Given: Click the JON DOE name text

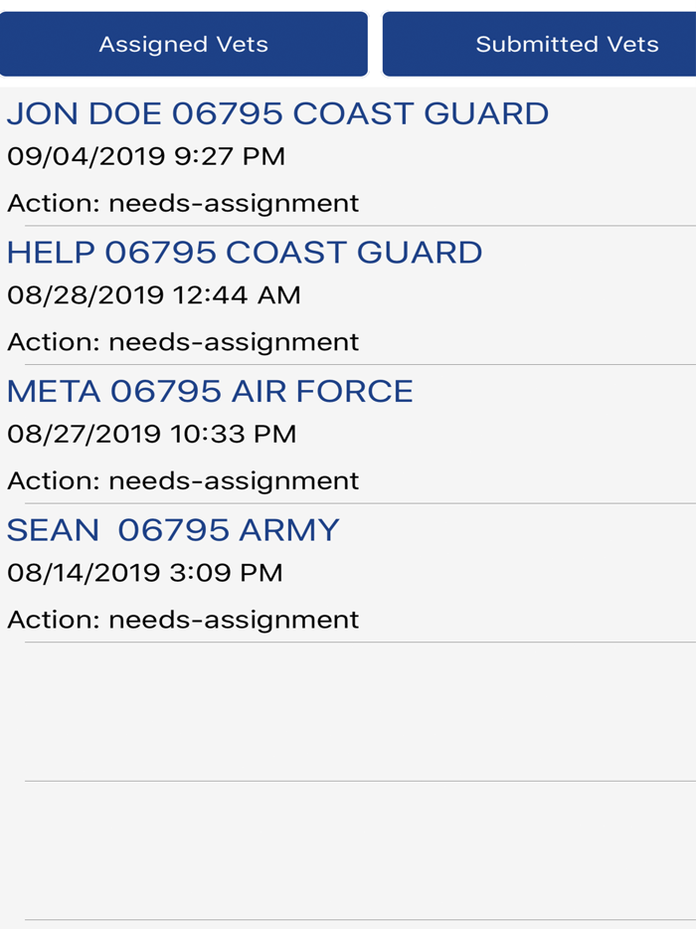Looking at the screenshot, I should (85, 113).
